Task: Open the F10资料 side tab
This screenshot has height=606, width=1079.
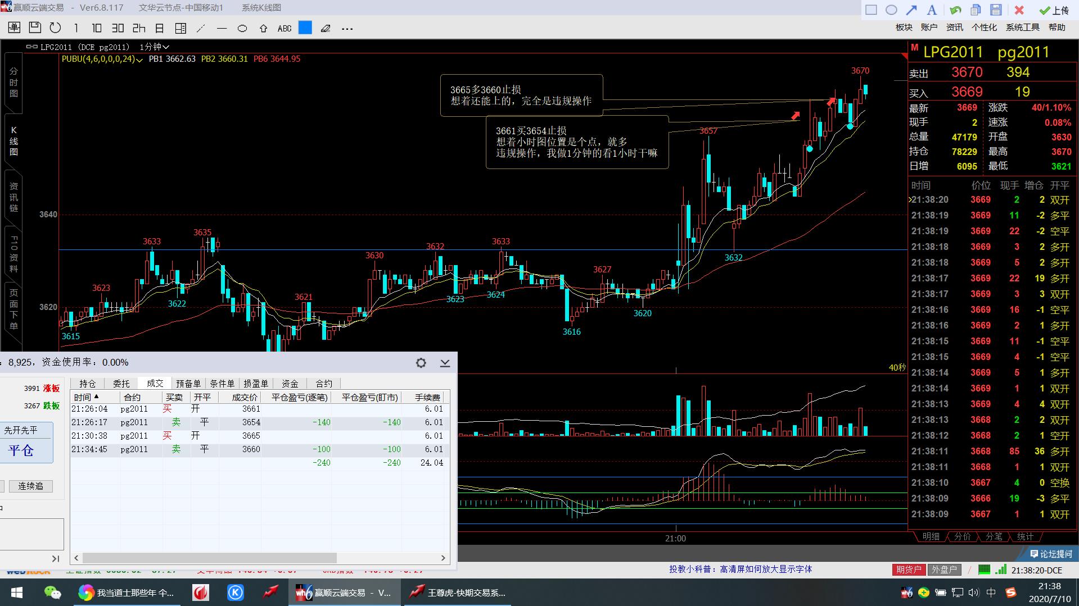Action: tap(13, 254)
